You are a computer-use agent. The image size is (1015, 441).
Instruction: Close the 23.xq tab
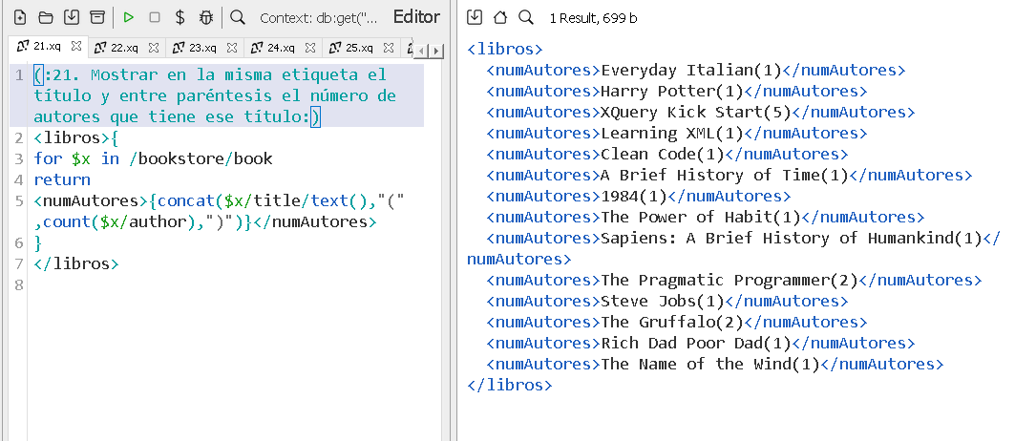click(232, 47)
